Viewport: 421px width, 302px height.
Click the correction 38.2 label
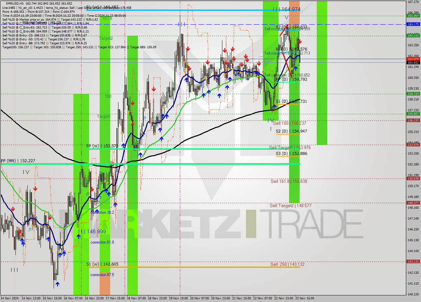102,213
